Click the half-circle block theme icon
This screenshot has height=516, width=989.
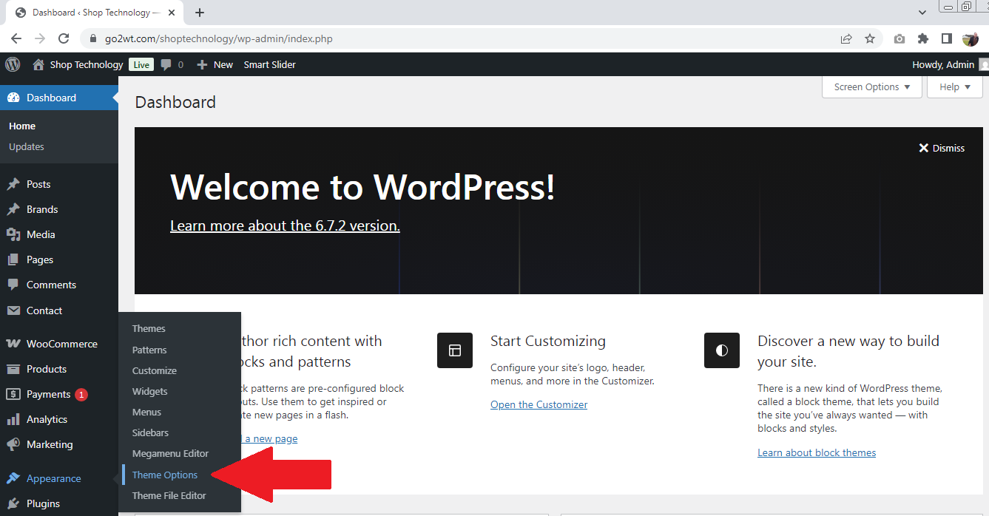click(x=722, y=350)
